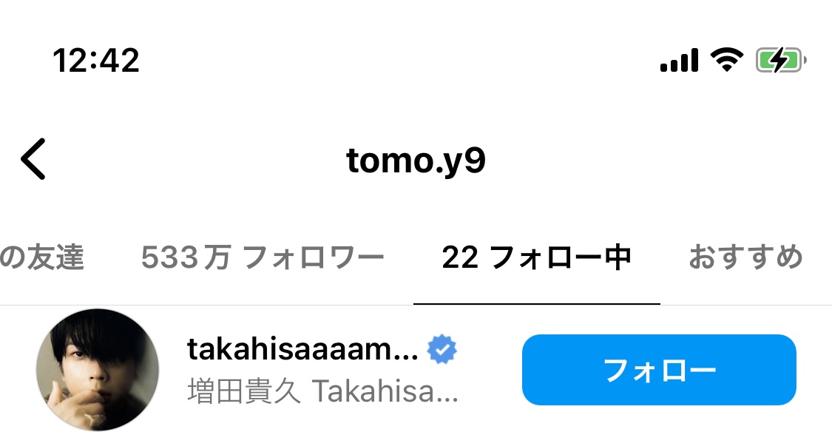The height and width of the screenshot is (432, 832).
Task: Click the blue verified badge beside takahisaaaam
Action: click(x=442, y=349)
